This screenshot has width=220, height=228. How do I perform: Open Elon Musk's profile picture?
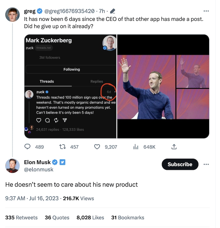(13, 166)
